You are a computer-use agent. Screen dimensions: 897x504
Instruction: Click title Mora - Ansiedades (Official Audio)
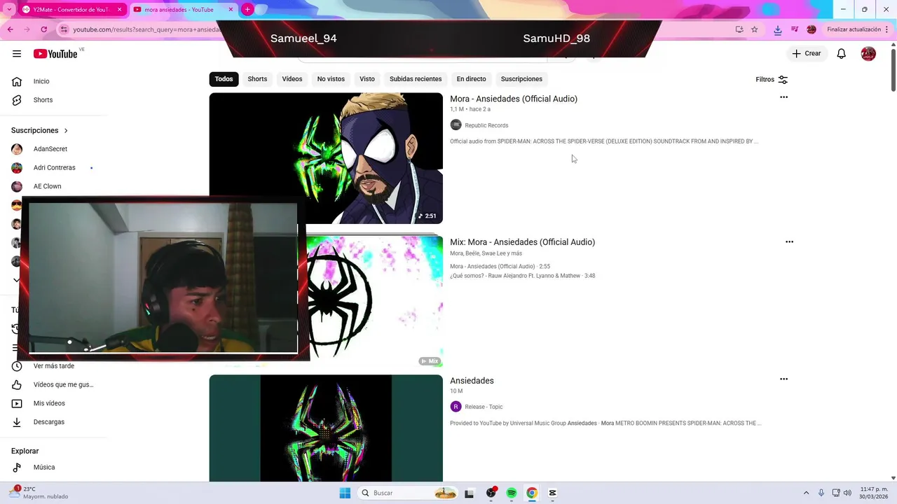click(514, 99)
